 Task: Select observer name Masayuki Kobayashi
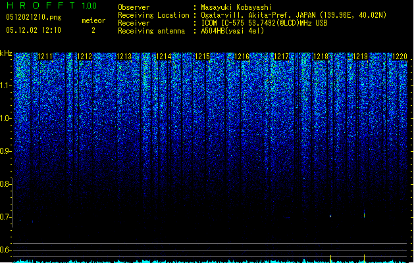coord(236,7)
